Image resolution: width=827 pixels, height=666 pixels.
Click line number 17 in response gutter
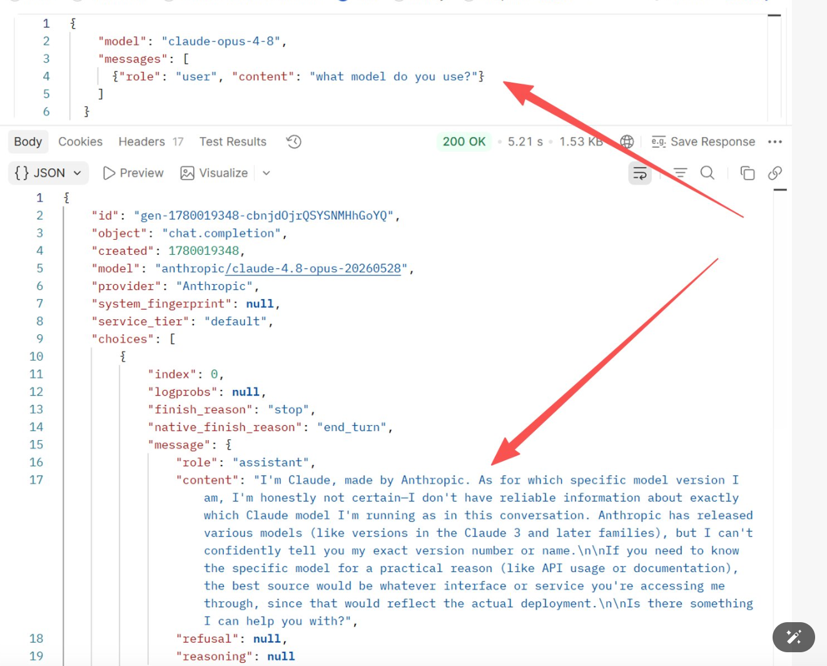(36, 480)
